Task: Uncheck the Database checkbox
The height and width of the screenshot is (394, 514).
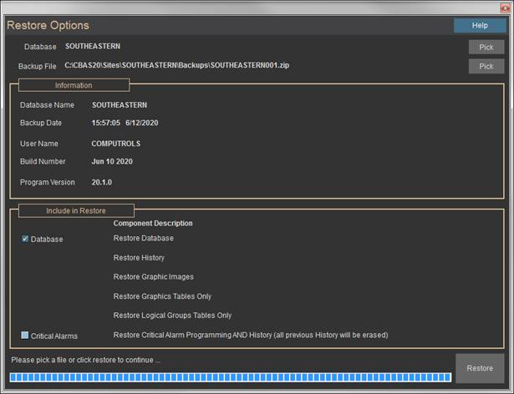Action: 25,239
